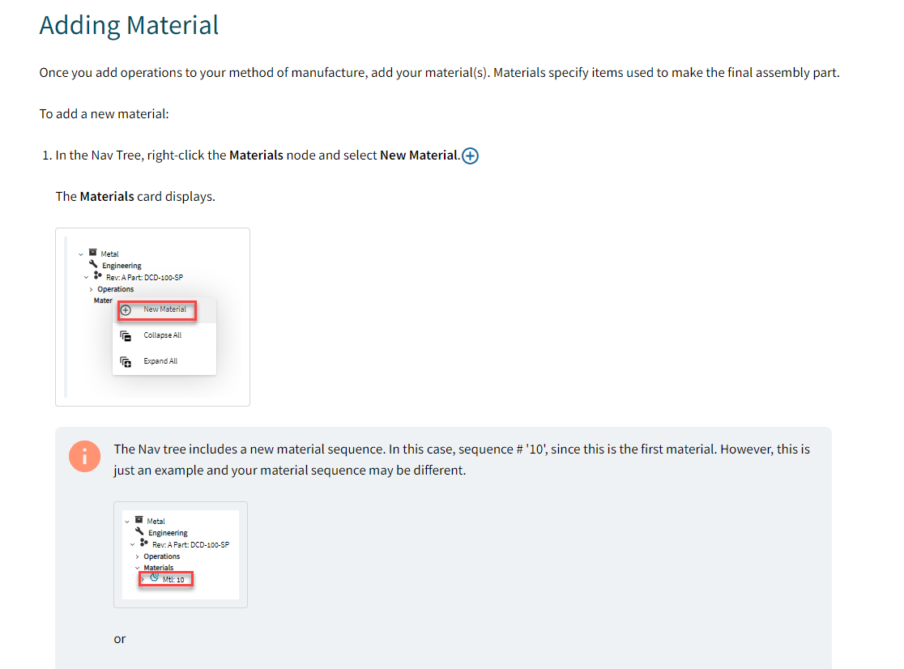Expand the Operations node above the context menu
Screen dimensions: 904x669
coord(91,289)
